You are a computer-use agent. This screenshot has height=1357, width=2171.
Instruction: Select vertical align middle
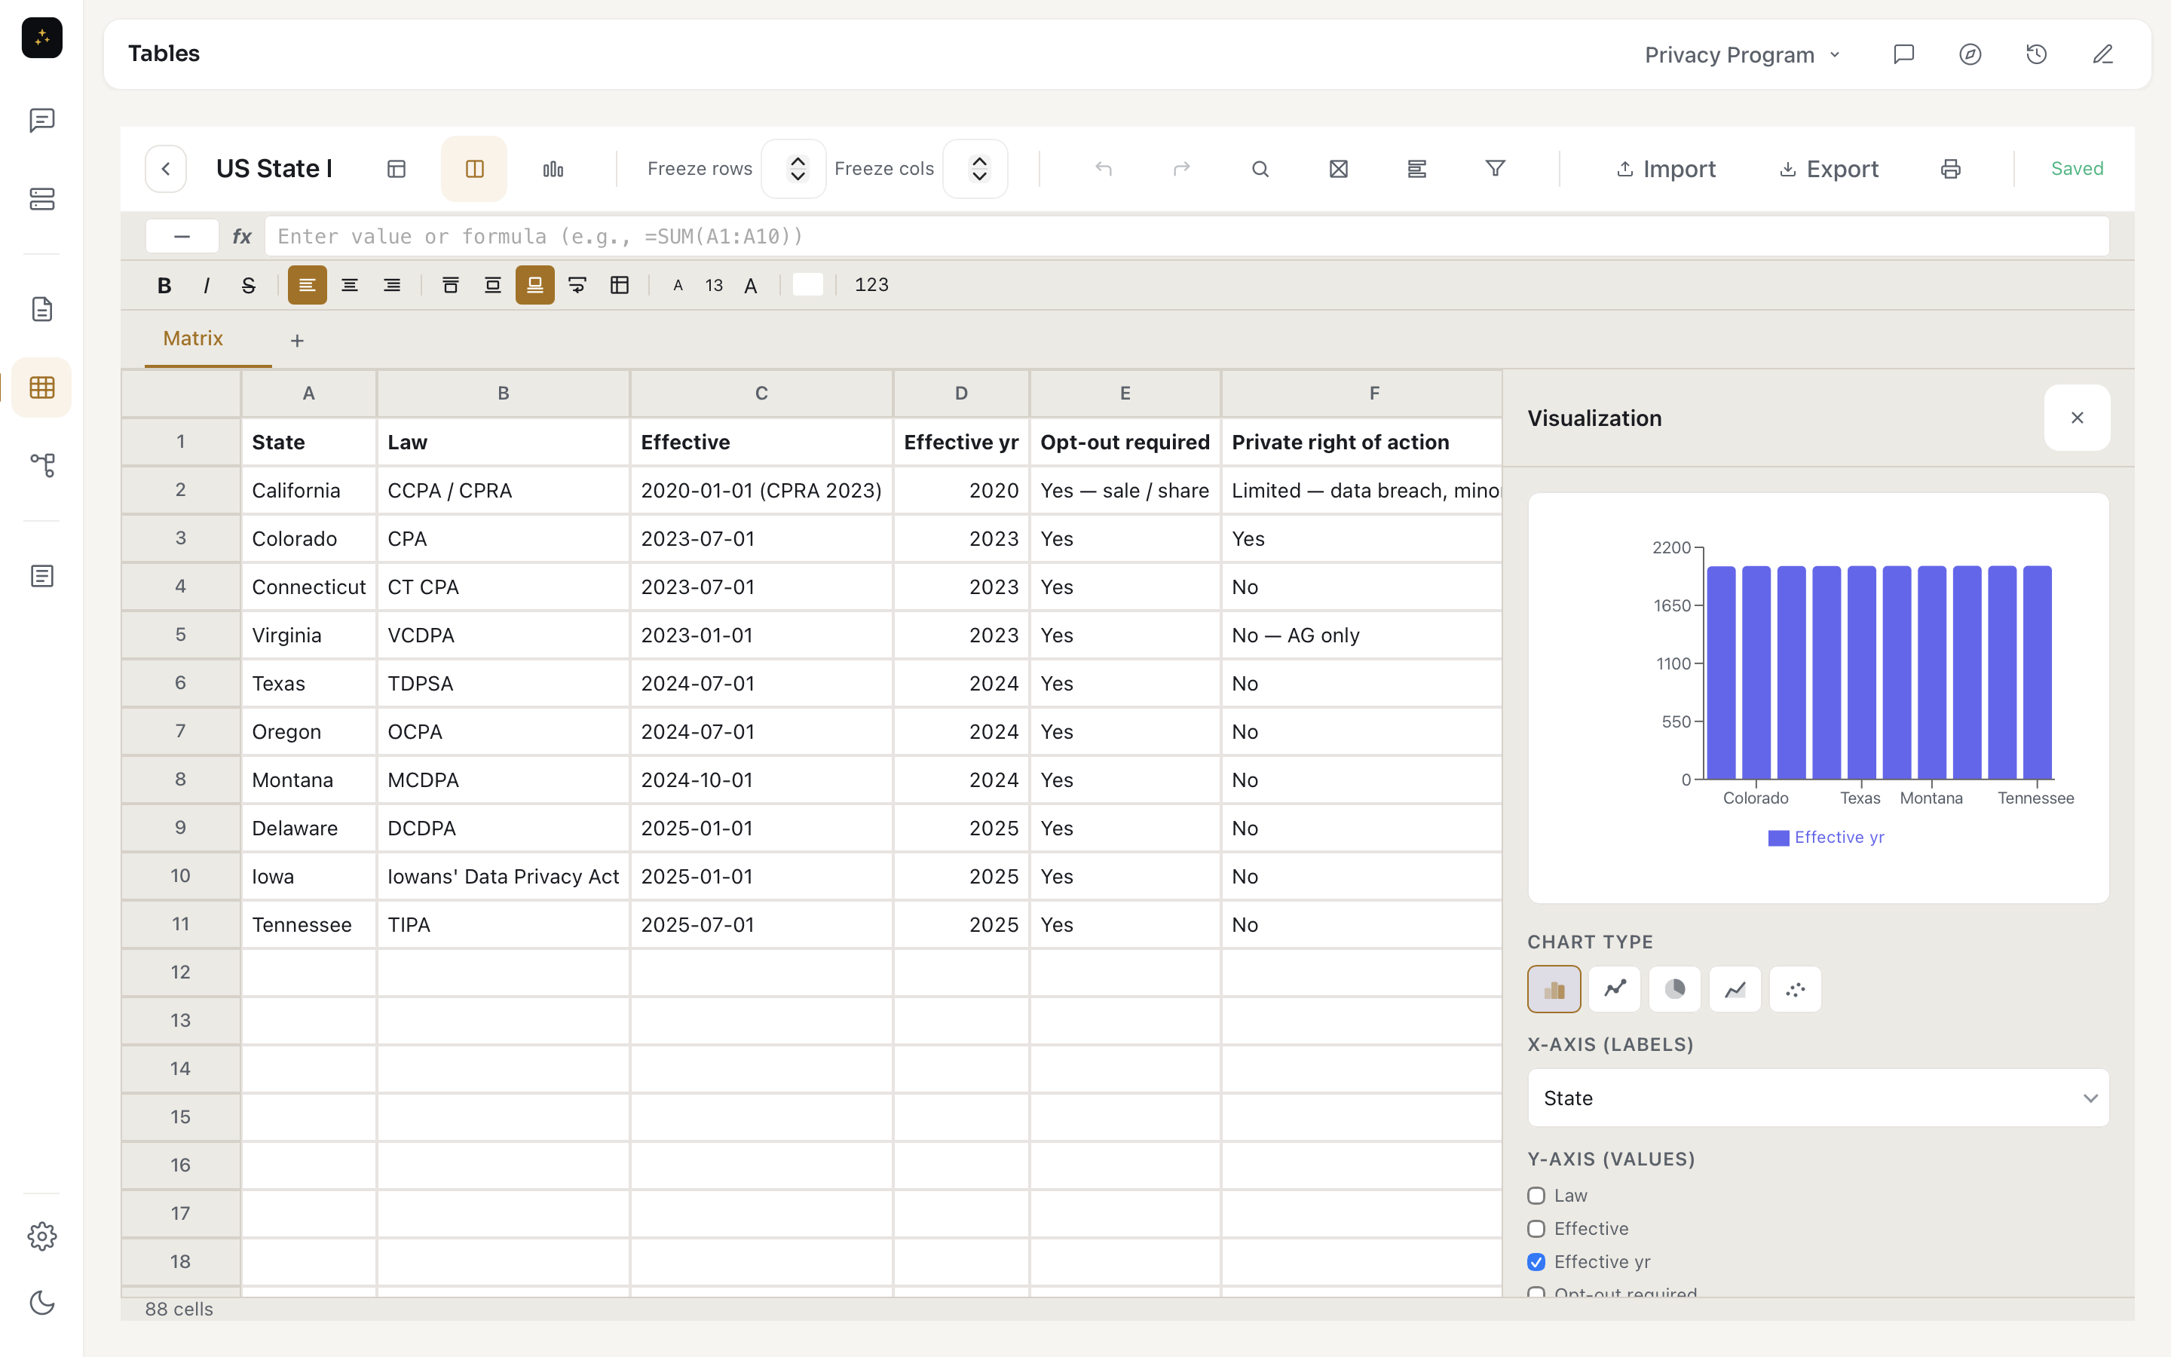click(x=492, y=286)
